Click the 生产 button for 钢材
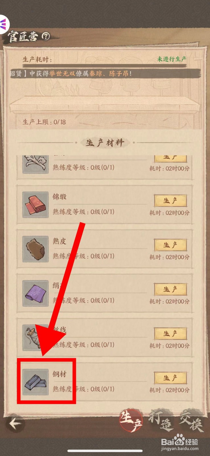Screen dimensions: 210x456 pyautogui.click(x=170, y=378)
